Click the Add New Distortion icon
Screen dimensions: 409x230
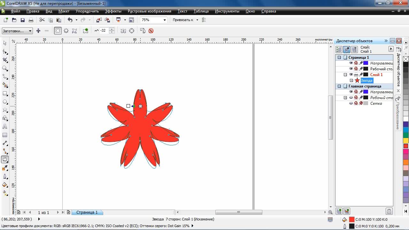[86, 31]
